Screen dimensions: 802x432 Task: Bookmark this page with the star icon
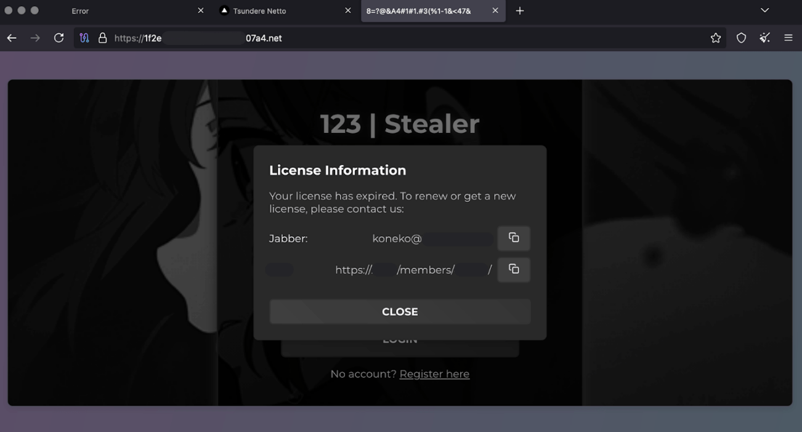click(715, 38)
